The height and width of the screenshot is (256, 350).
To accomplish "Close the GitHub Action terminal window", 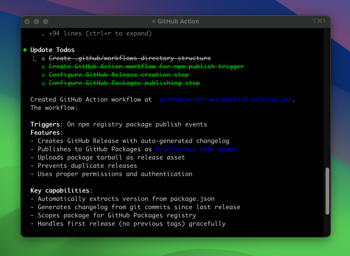I will click(28, 22).
